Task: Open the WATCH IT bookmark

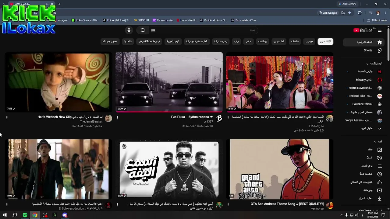Action: 142,20
